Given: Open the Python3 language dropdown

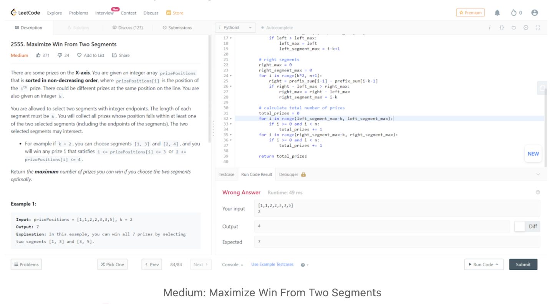Looking at the screenshot, I should click(235, 28).
